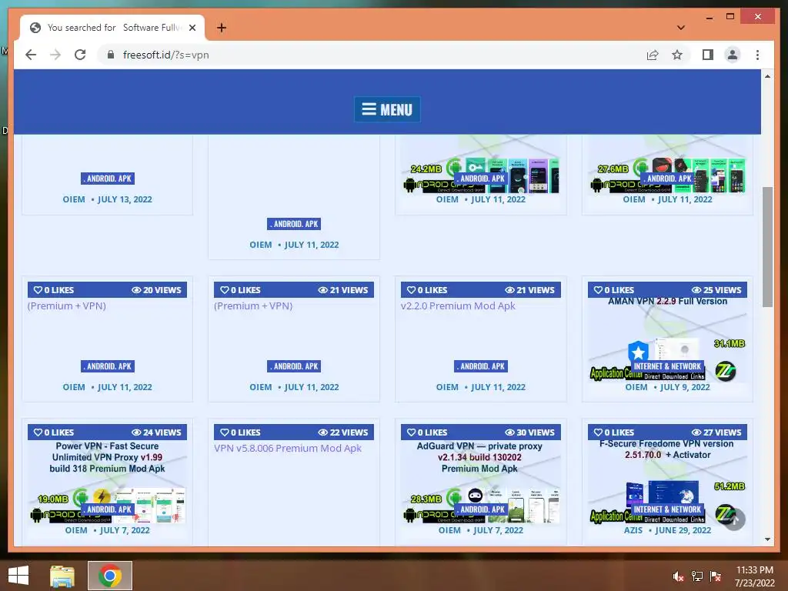Like the 21 VIEWS (Premium + VPN) post
This screenshot has width=788, height=591.
(240, 290)
